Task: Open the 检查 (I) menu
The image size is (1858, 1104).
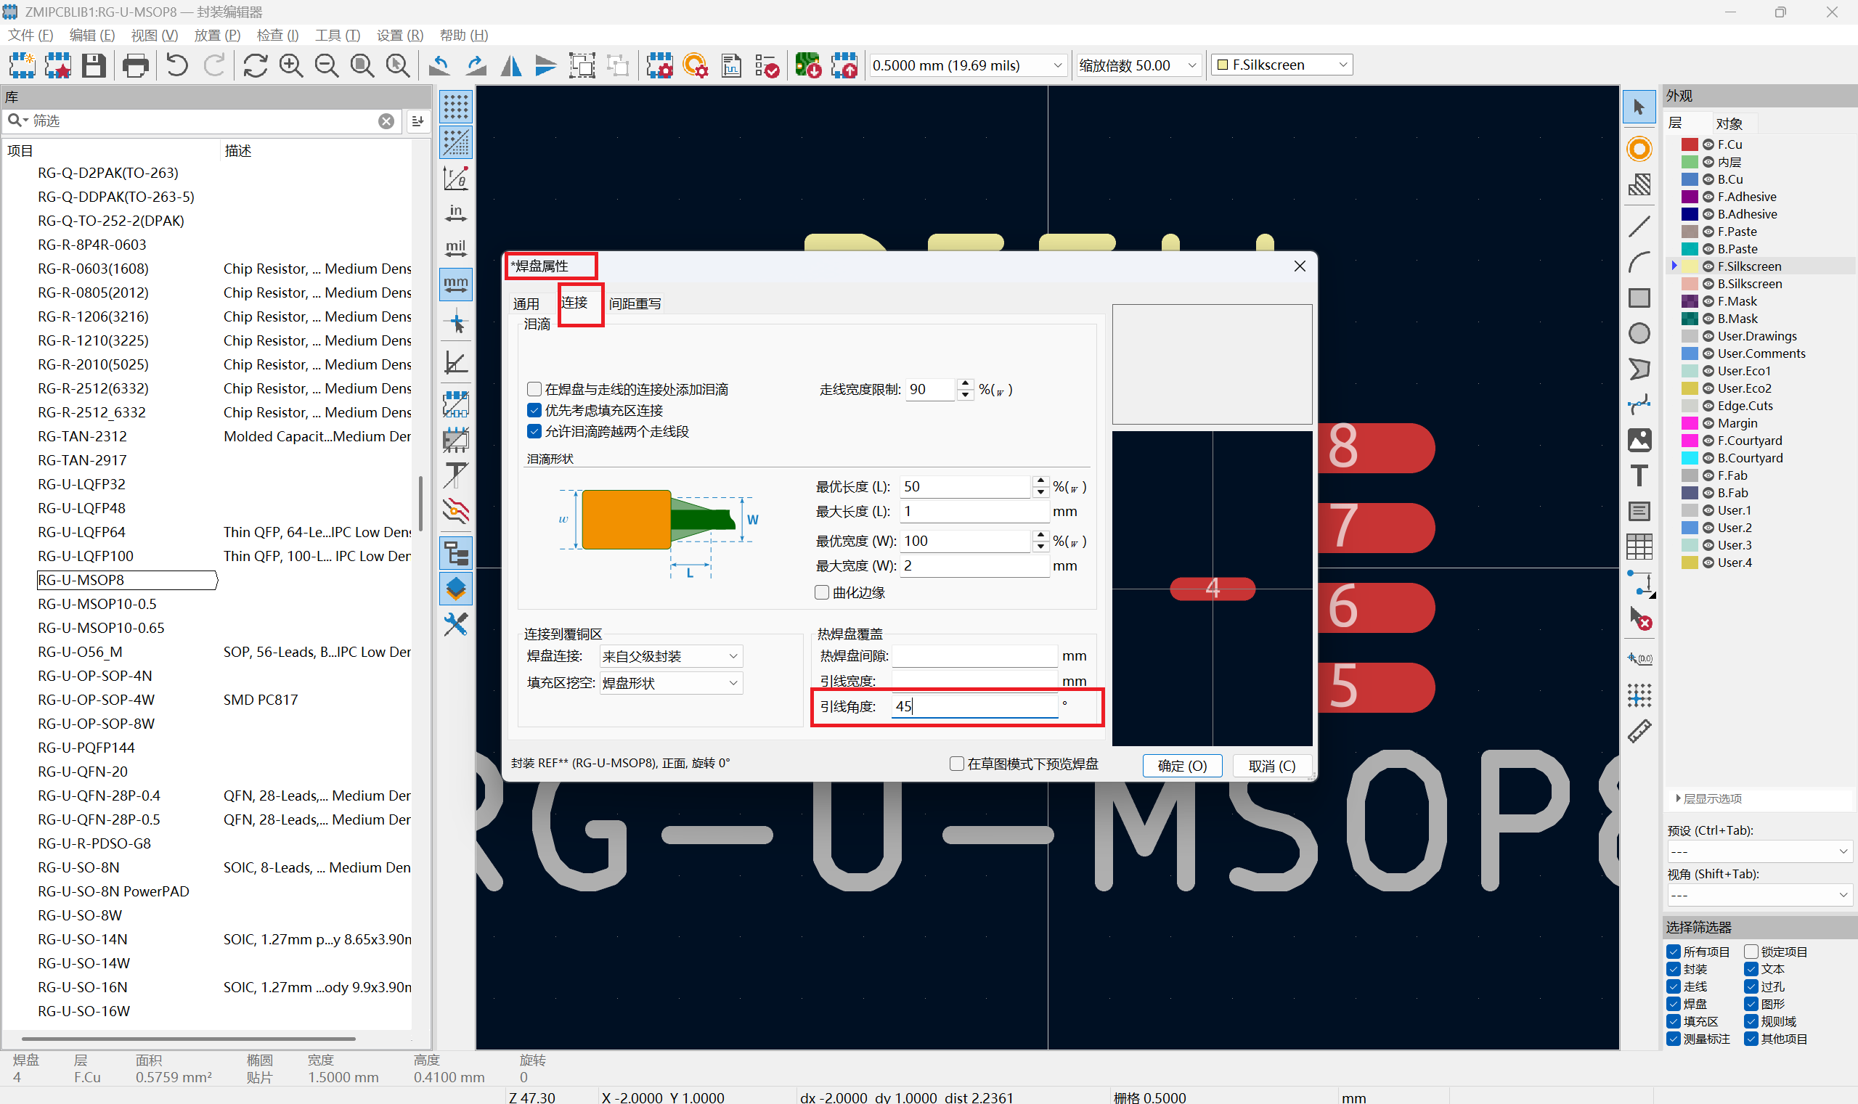Action: coord(277,35)
